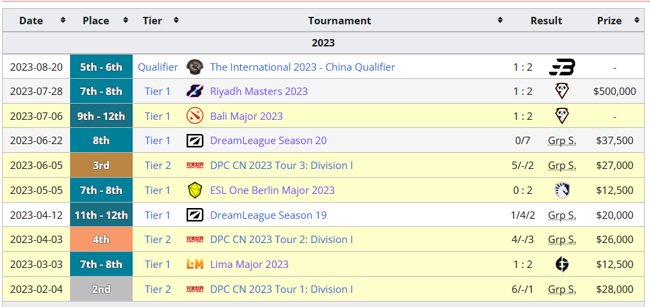Viewport: 650px width, 307px height.
Task: Sort table by Prize column
Action: click(x=635, y=21)
